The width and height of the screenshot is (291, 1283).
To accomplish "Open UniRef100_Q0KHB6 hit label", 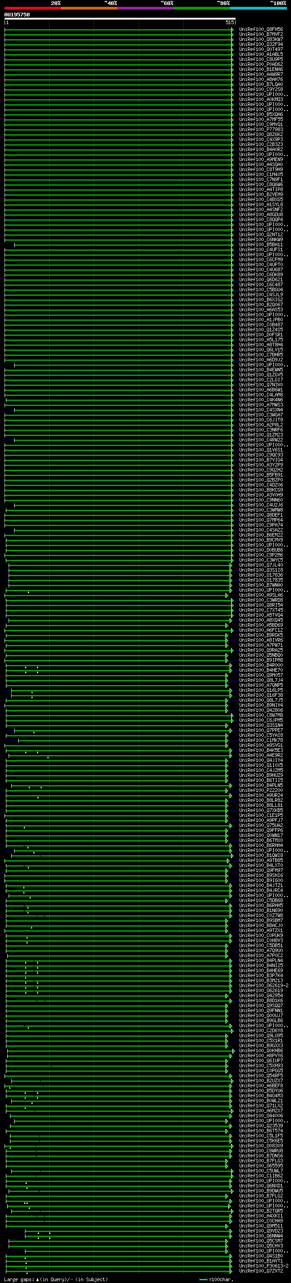I will pyautogui.click(x=261, y=1050).
